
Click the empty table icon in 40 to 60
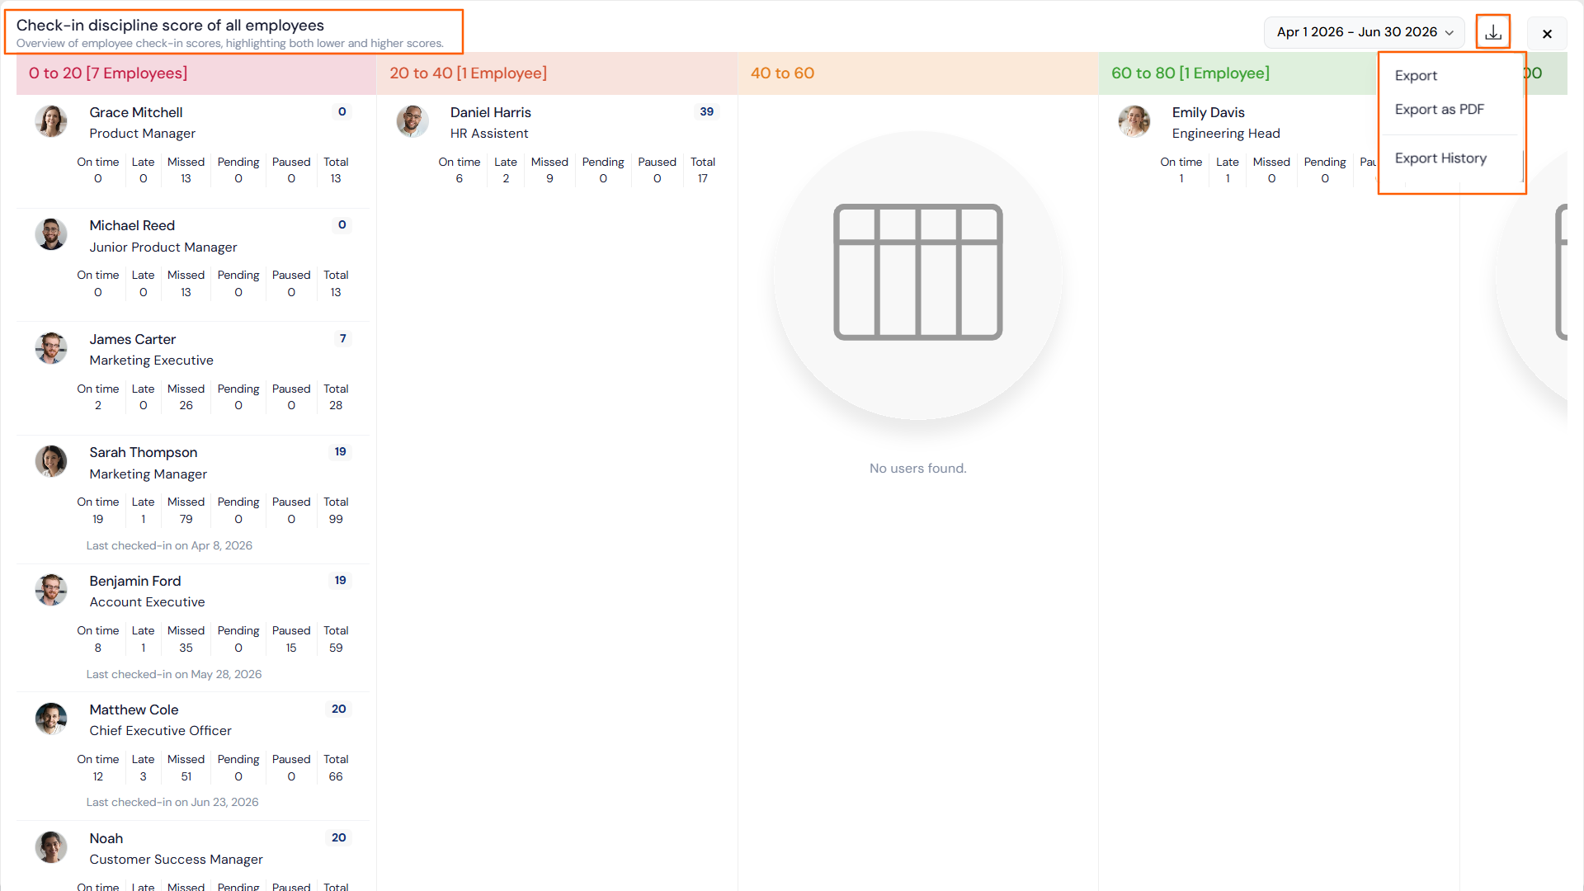[x=917, y=272]
